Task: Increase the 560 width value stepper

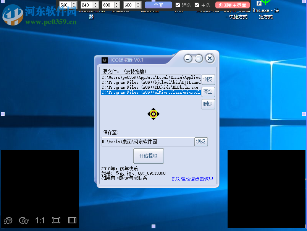Action: click(x=73, y=3)
